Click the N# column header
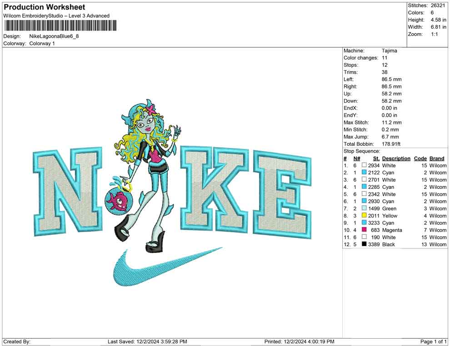Screen dimensions: 450x346 [x=357, y=158]
